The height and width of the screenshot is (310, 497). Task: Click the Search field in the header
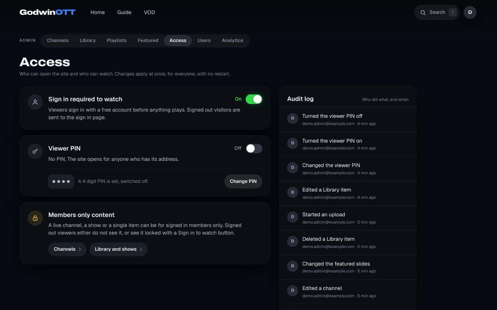437,12
